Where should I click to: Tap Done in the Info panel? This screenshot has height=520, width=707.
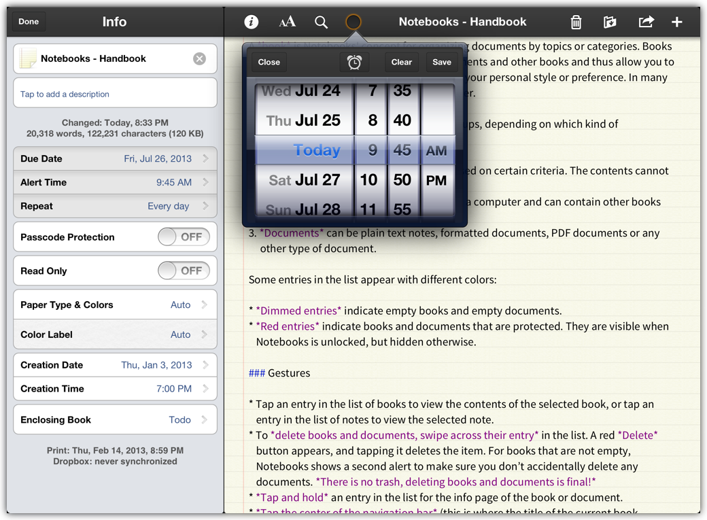29,22
